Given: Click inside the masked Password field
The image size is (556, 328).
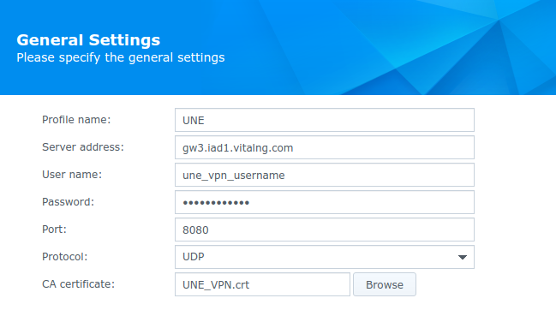Looking at the screenshot, I should pyautogui.click(x=325, y=202).
